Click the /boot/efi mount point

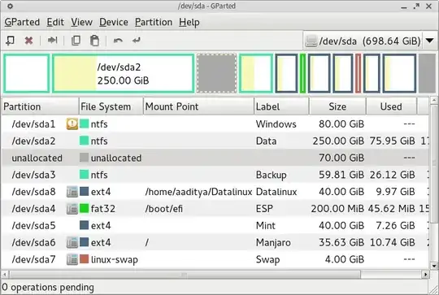point(163,209)
